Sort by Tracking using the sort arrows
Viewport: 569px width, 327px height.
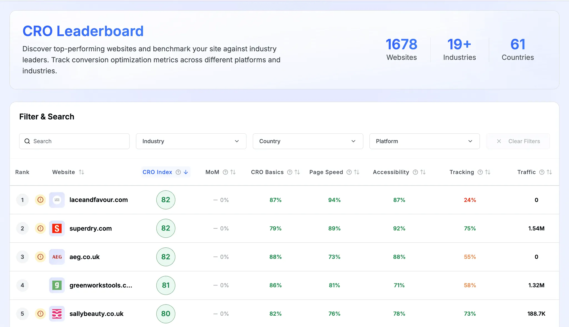[x=487, y=172]
